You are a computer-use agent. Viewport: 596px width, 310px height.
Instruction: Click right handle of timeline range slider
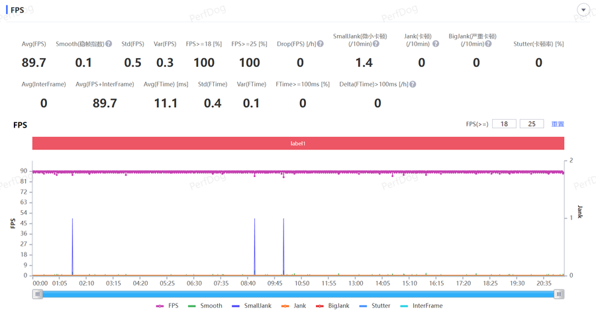click(559, 294)
